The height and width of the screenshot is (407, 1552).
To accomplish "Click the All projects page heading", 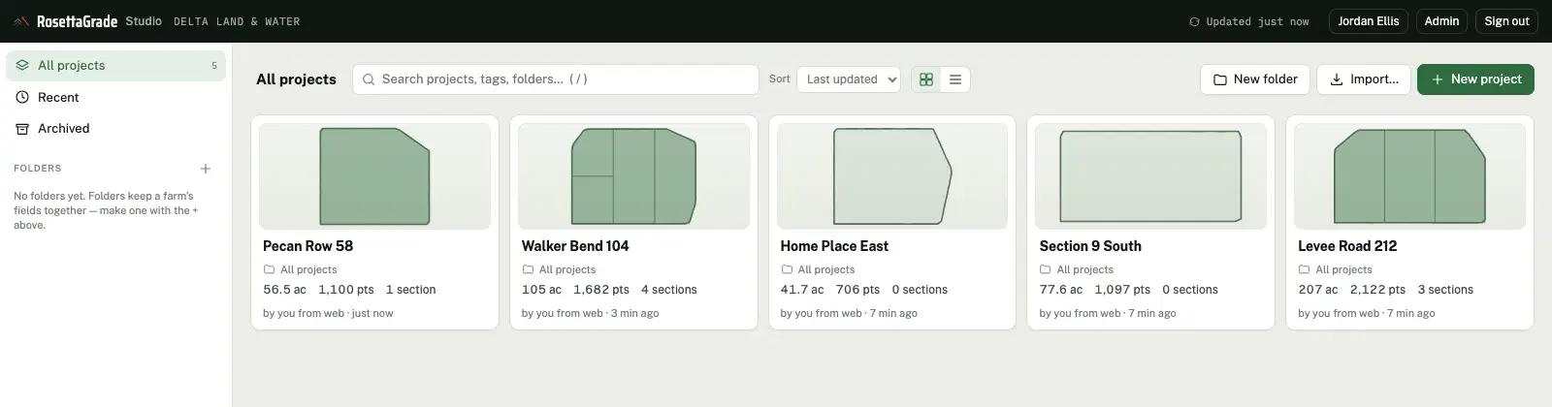I will [296, 79].
